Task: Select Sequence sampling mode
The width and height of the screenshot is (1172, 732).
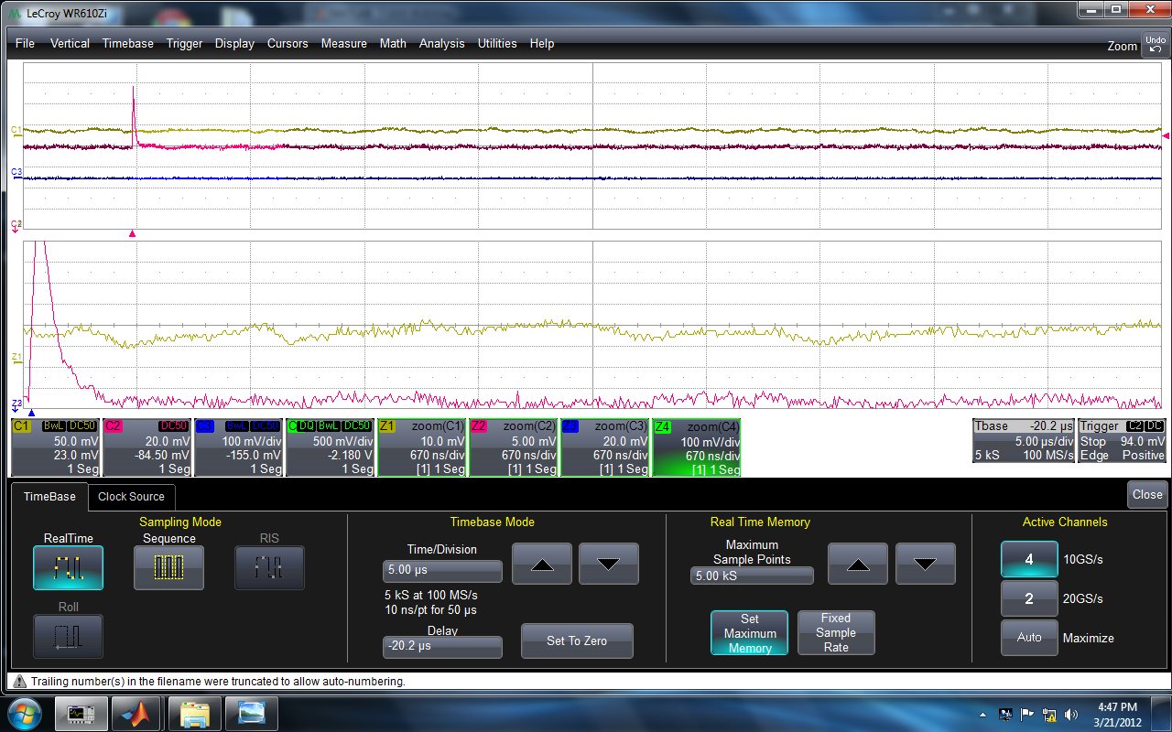Action: (168, 567)
